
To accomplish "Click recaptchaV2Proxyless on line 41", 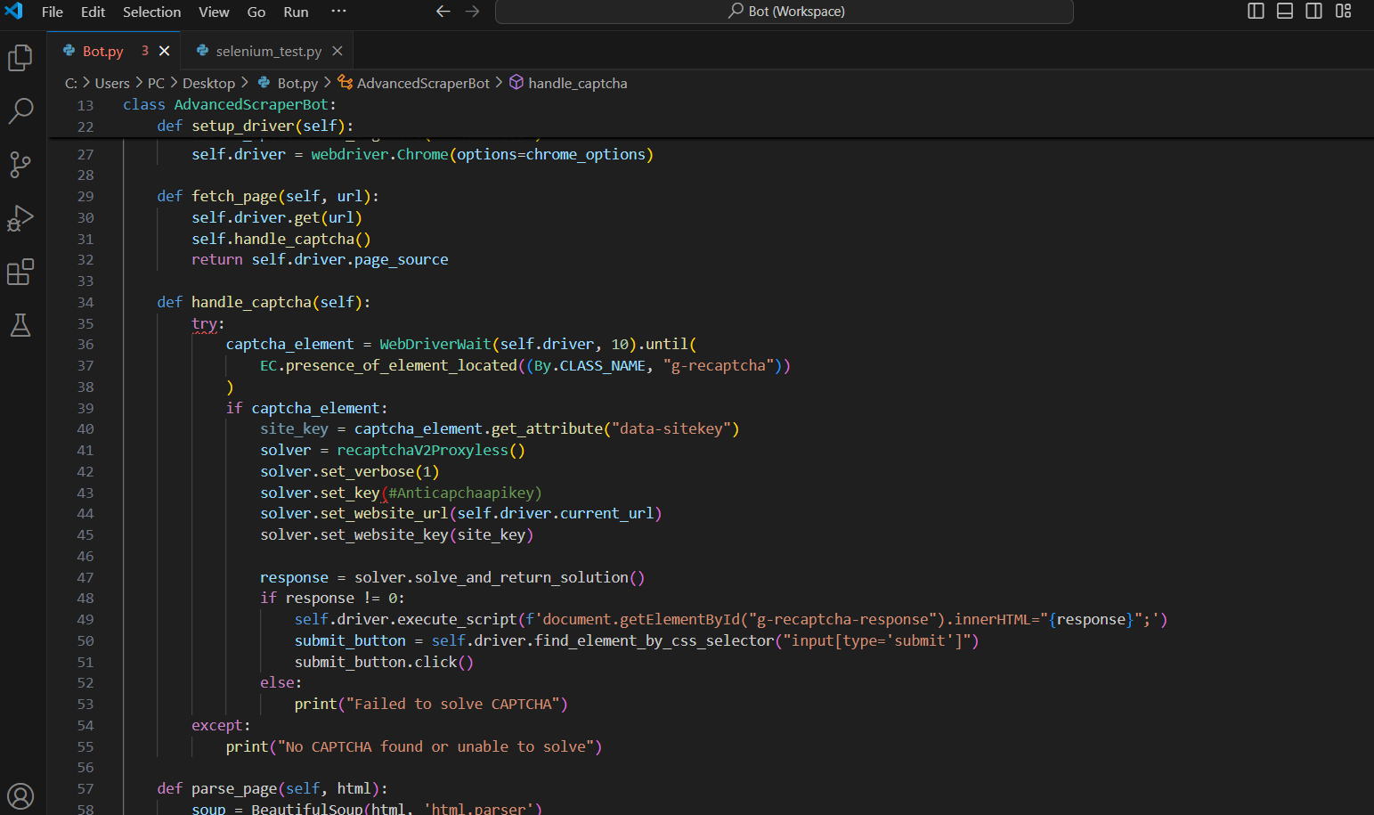I will 422,450.
